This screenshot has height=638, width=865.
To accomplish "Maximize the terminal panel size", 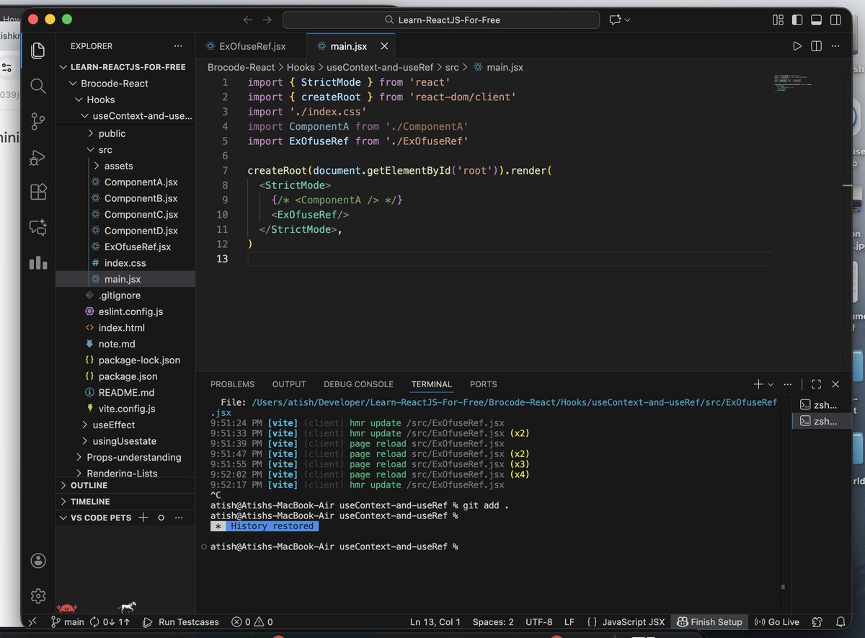I will click(816, 384).
